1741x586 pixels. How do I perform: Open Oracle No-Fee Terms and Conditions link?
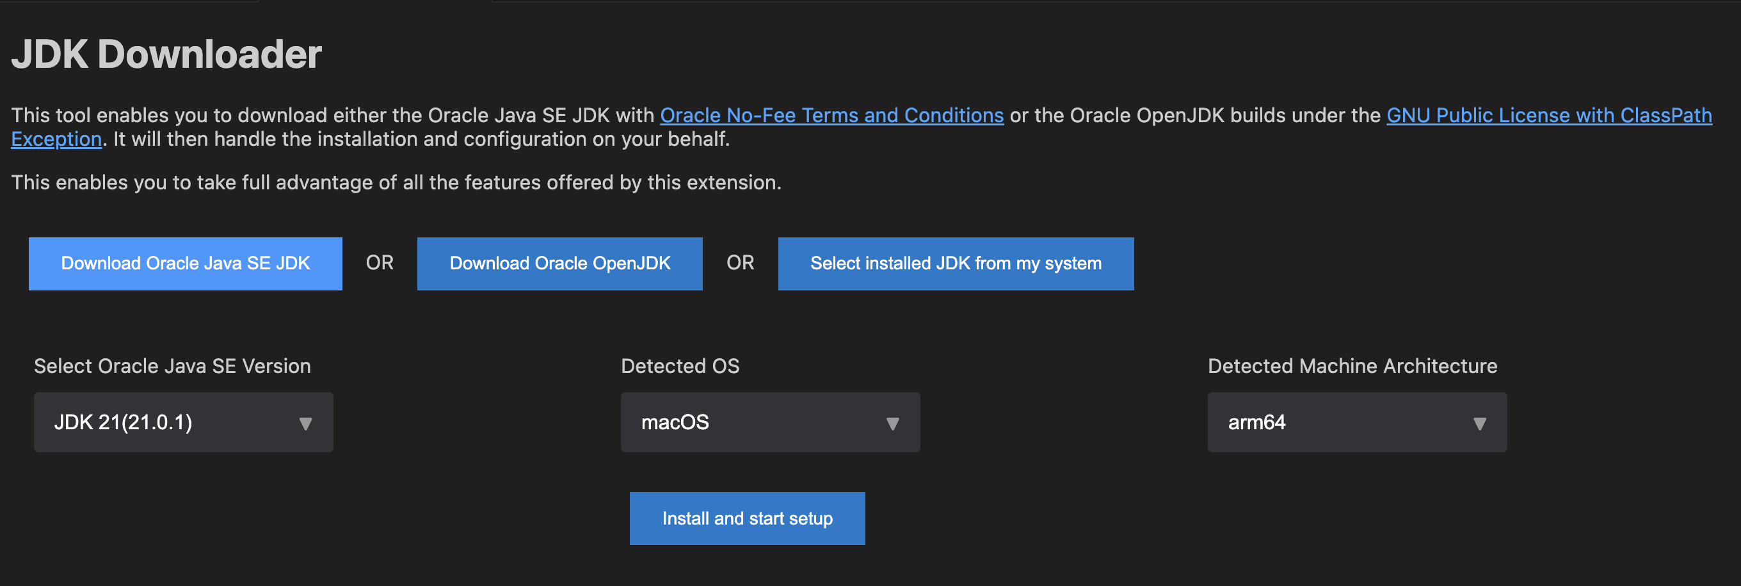click(831, 115)
